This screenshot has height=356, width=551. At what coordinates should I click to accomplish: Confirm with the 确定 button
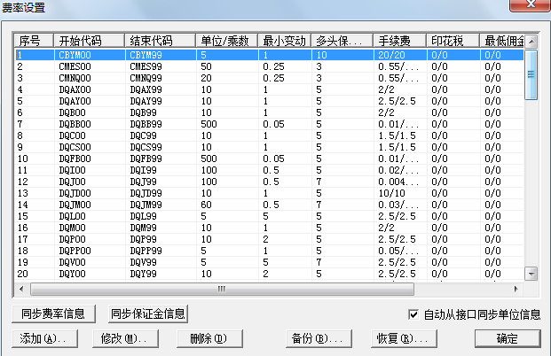(x=508, y=338)
